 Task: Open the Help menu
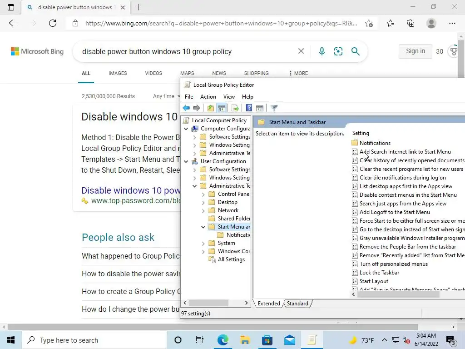pyautogui.click(x=247, y=97)
